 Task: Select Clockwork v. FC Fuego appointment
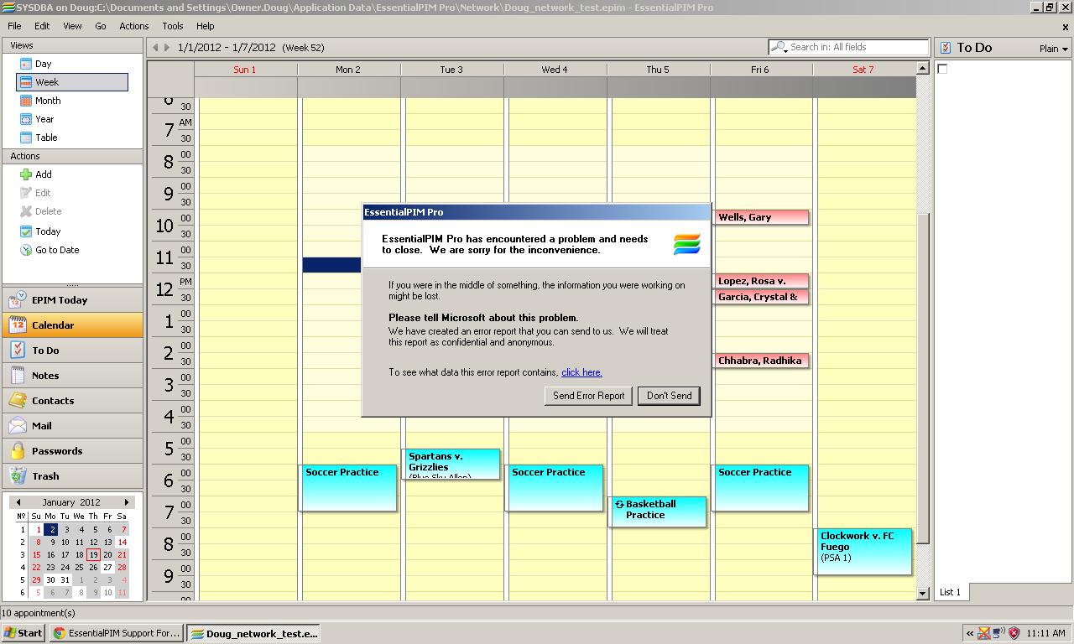click(x=863, y=551)
